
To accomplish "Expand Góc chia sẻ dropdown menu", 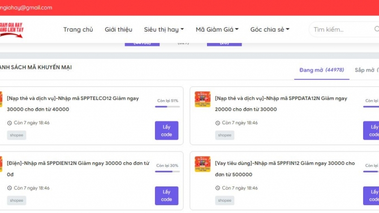I will point(270,29).
